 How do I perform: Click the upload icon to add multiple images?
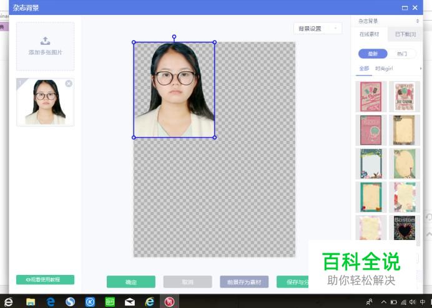(x=45, y=41)
